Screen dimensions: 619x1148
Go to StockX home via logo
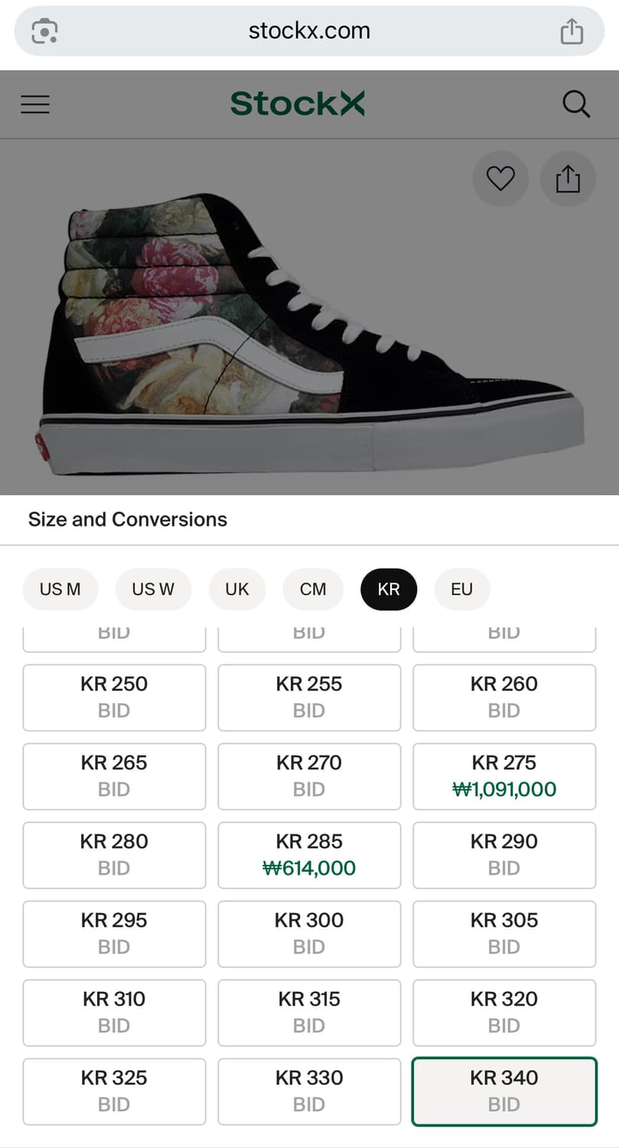298,104
